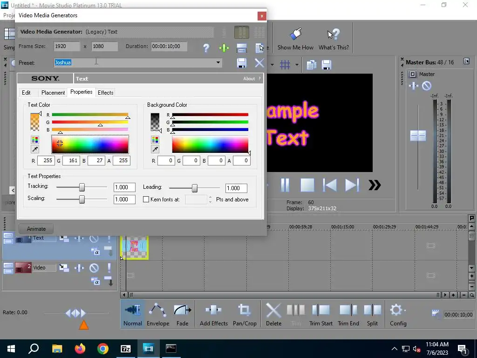
Task: Solo the Text track
Action: 109,239
